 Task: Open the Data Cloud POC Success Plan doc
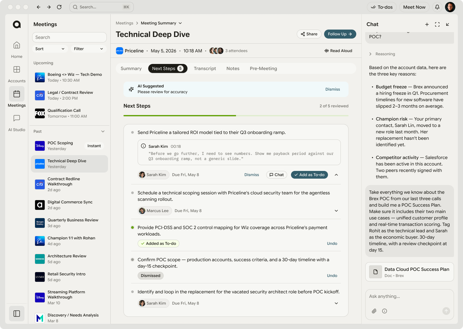tap(410, 272)
